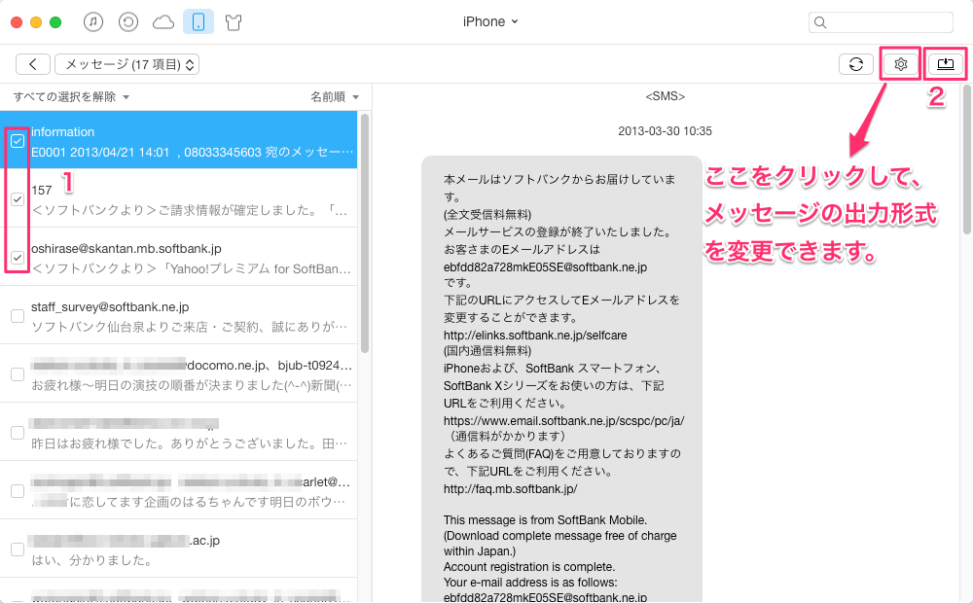Click the message list scrollbar
Screen dimensions: 973x603
pos(365,232)
